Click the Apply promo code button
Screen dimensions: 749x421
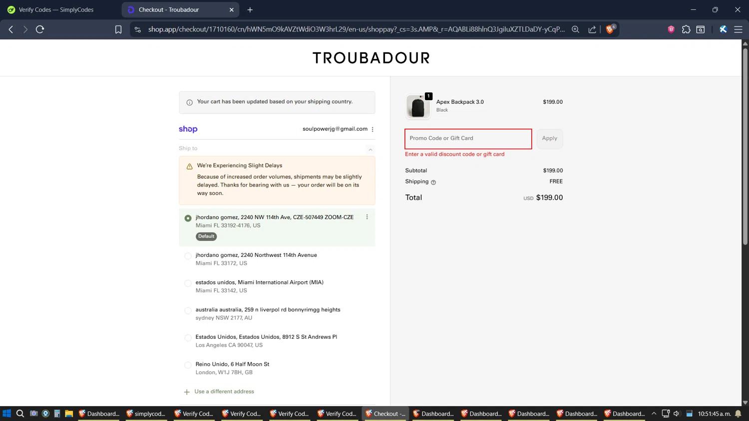click(550, 139)
